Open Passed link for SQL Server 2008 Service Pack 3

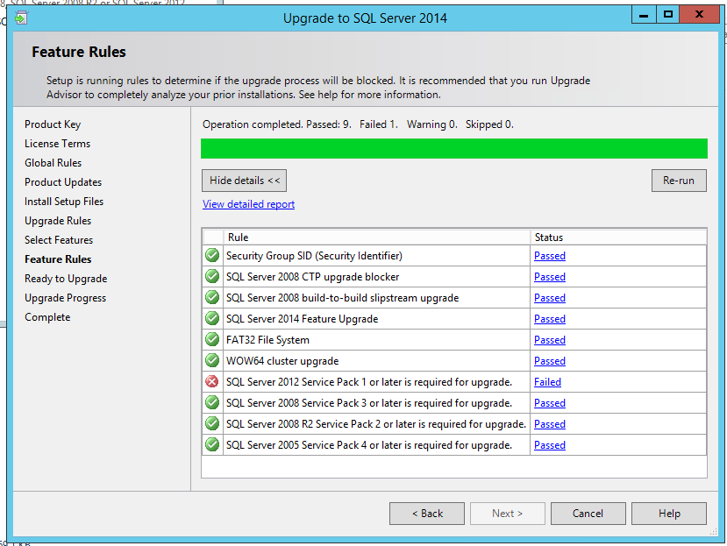(x=550, y=403)
